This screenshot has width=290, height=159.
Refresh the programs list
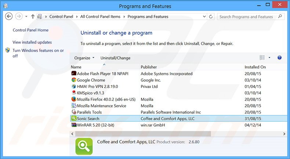point(211,16)
